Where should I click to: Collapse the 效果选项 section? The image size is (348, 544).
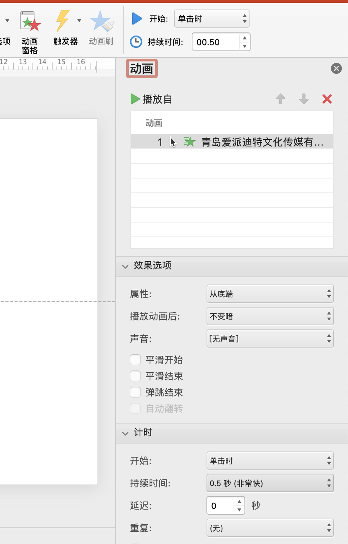(x=125, y=266)
